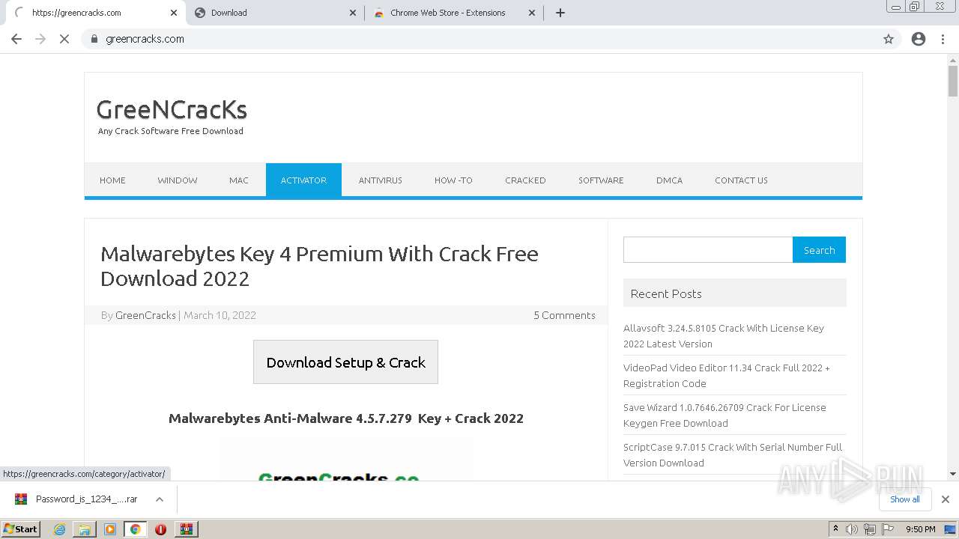Viewport: 959px width, 539px height.
Task: Select the greencracks.com tab
Action: tap(95, 13)
